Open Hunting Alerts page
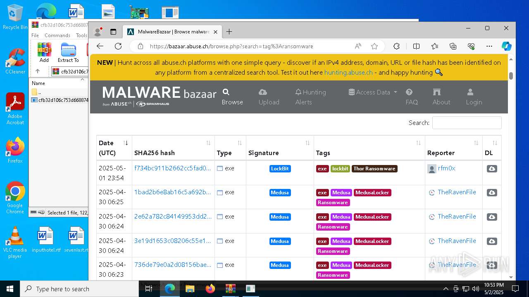This screenshot has height=297, width=529. point(311,97)
